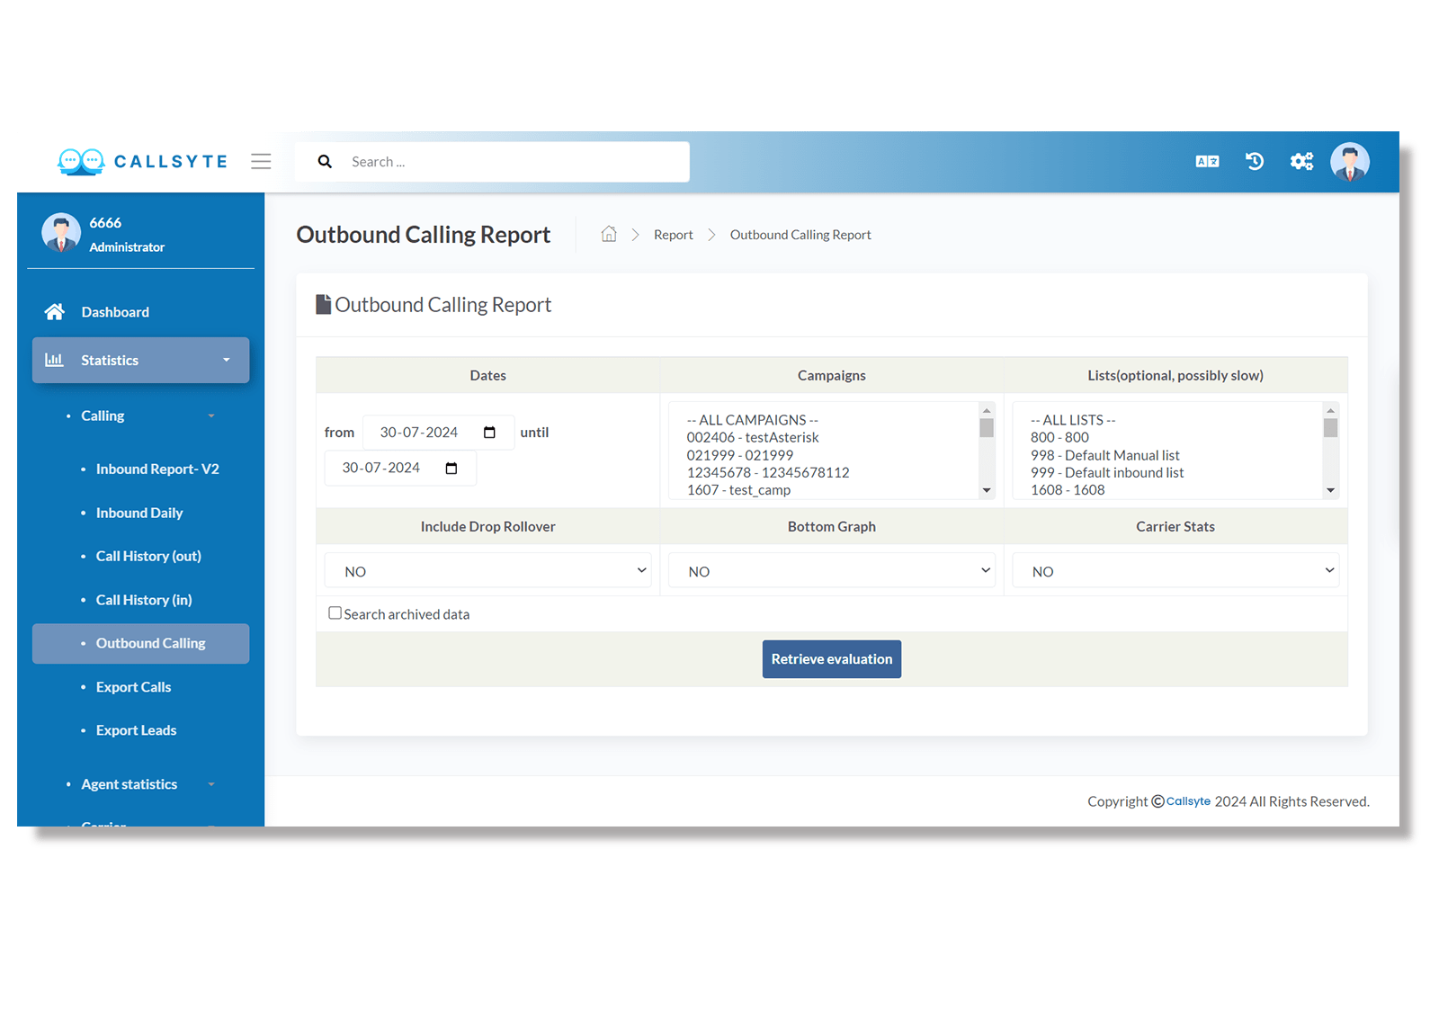
Task: Open the Bottom Graph dropdown
Action: (x=831, y=570)
